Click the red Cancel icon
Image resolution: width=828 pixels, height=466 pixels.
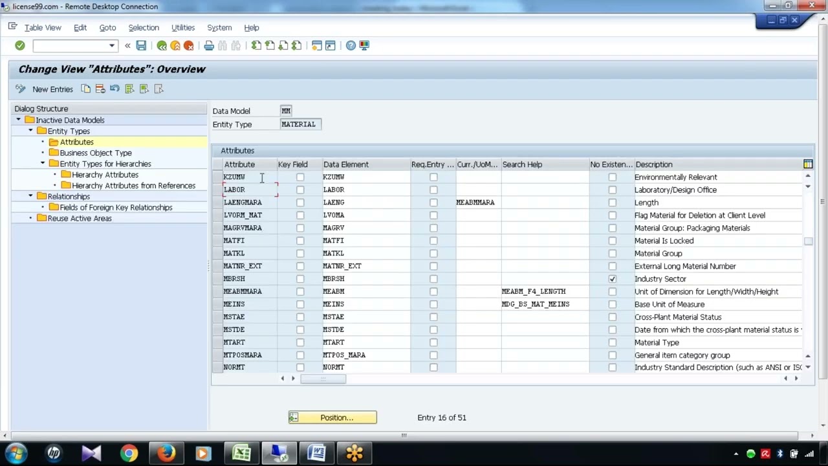(x=189, y=45)
